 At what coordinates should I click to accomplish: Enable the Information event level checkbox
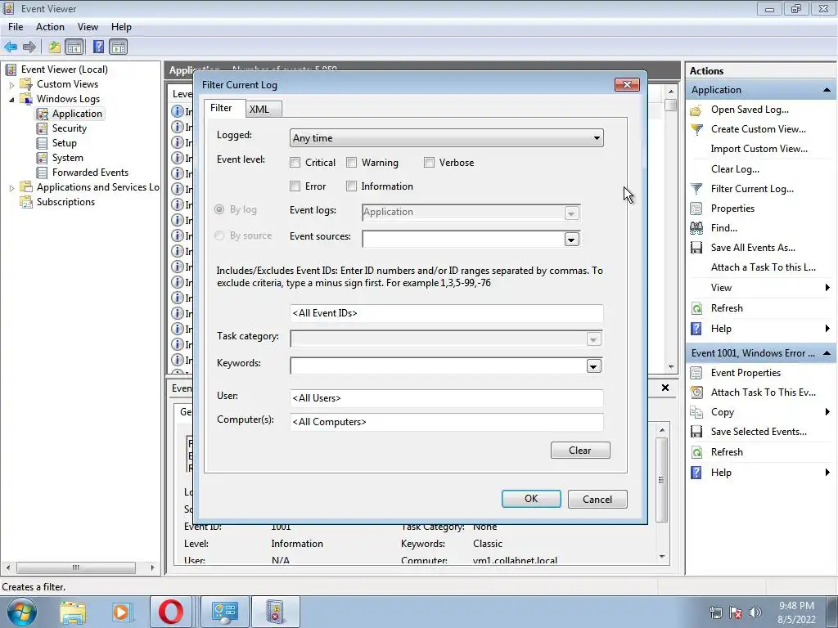pos(351,186)
